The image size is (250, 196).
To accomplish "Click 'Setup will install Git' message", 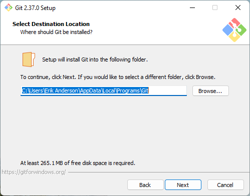I will point(95,59).
